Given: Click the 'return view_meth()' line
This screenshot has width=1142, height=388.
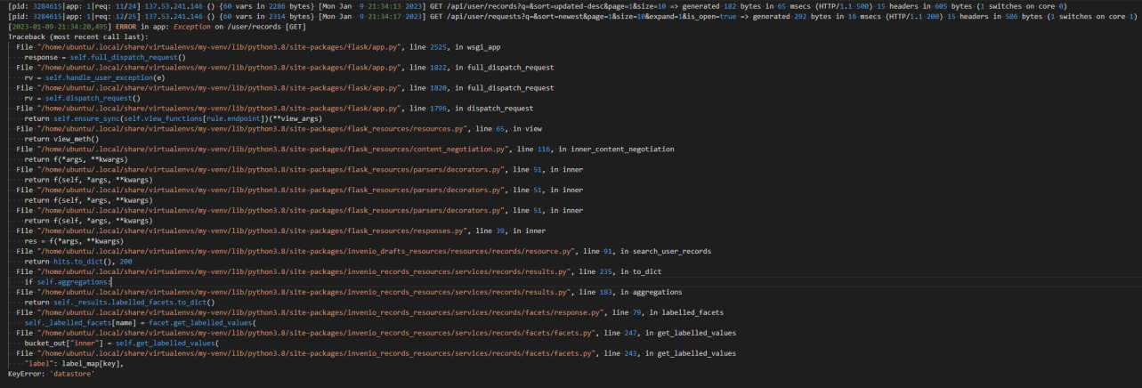Looking at the screenshot, I should [x=61, y=139].
